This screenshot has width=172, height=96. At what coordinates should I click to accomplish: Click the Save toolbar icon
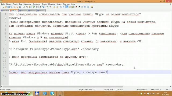[x=9, y=7]
